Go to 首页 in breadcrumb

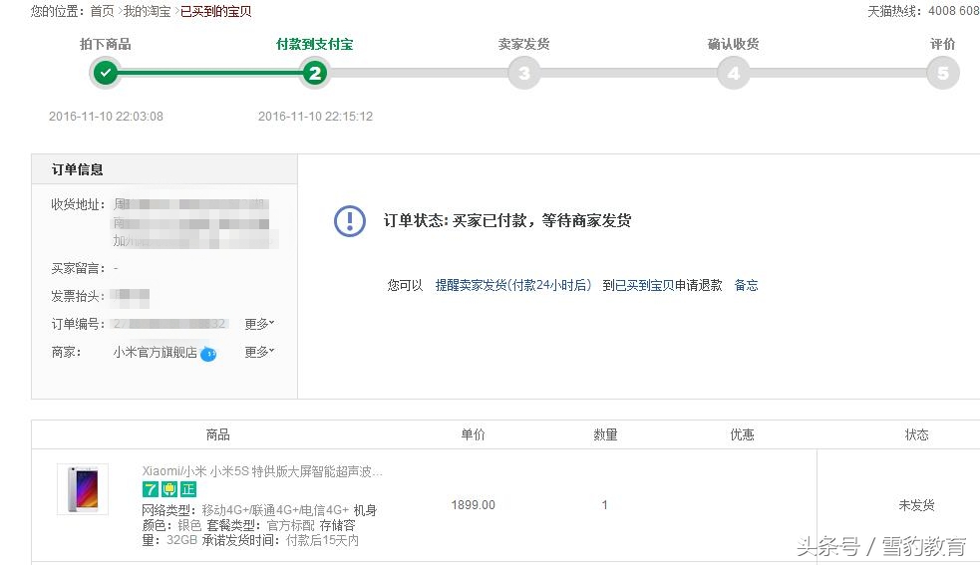click(x=102, y=11)
